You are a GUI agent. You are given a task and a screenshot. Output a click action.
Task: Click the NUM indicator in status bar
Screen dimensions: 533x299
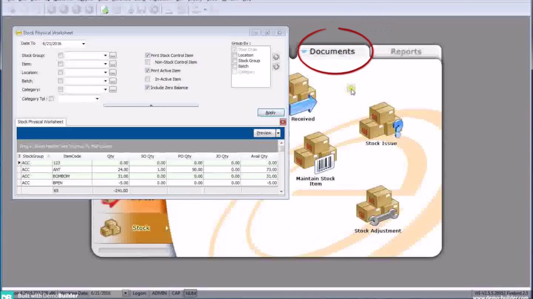(190, 293)
